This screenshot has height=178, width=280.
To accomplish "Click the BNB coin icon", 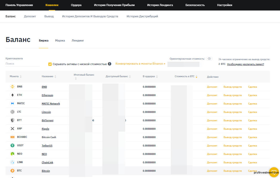I will point(12,87).
